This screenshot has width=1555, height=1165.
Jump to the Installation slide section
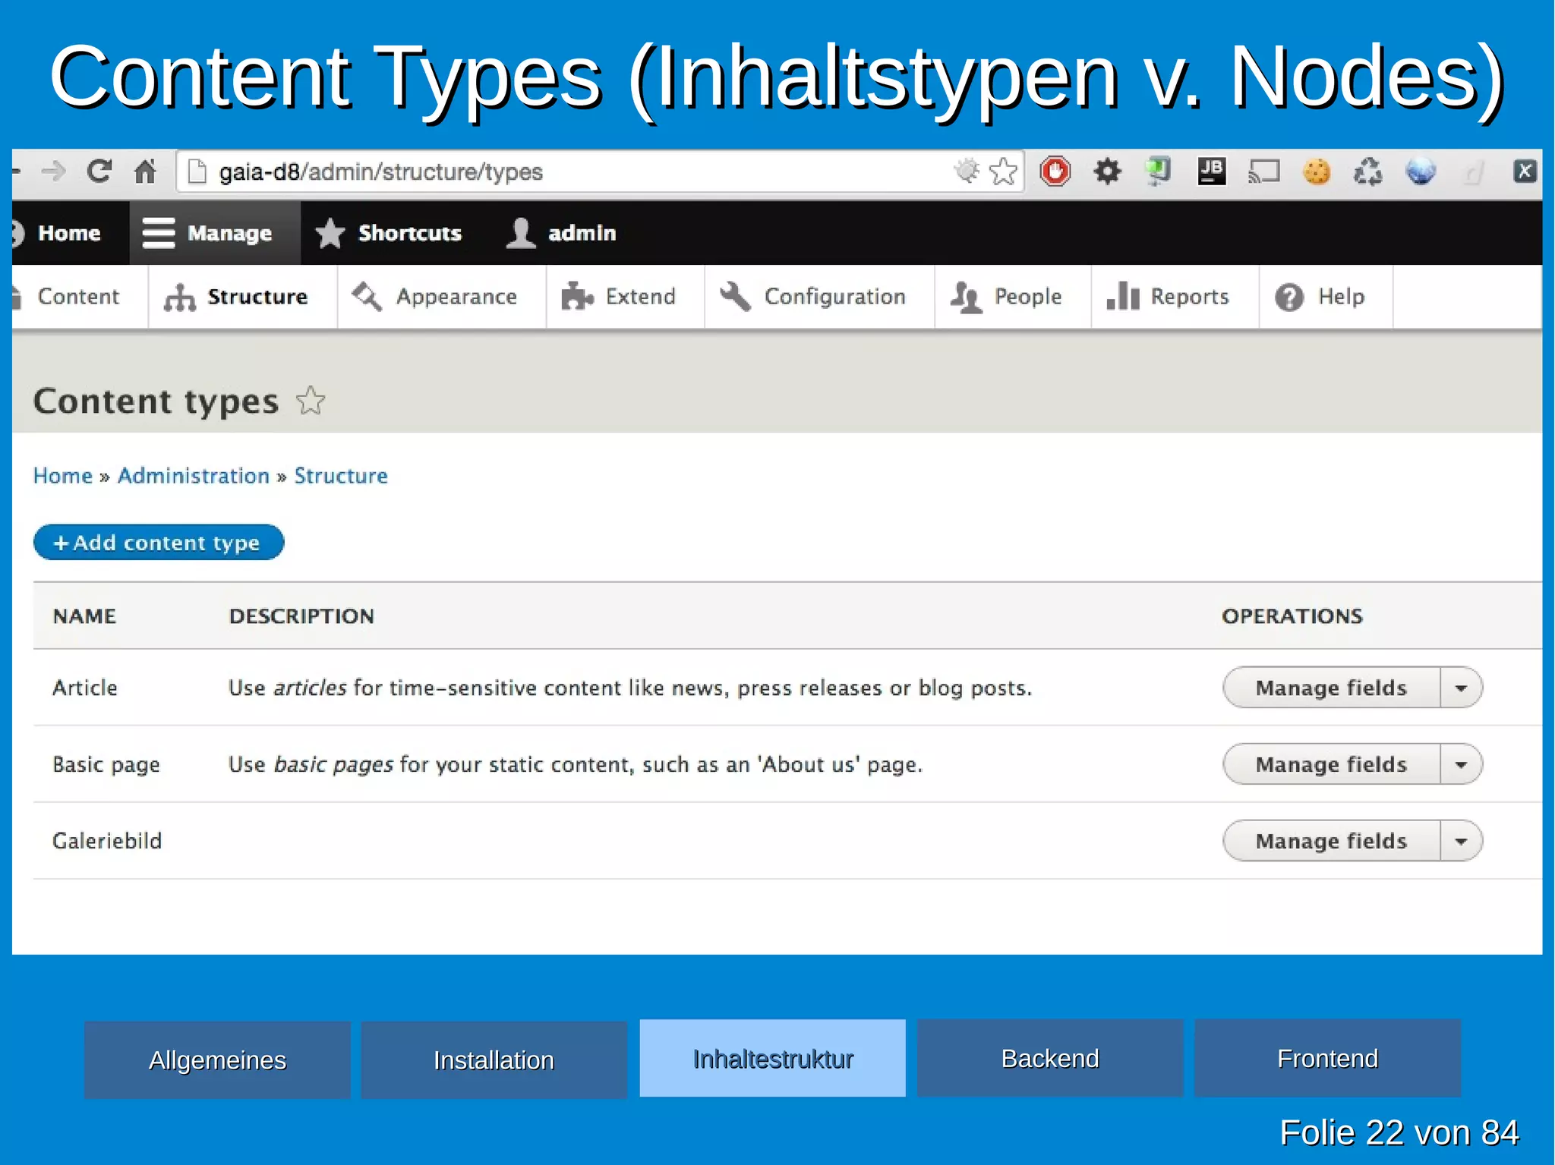(494, 1060)
